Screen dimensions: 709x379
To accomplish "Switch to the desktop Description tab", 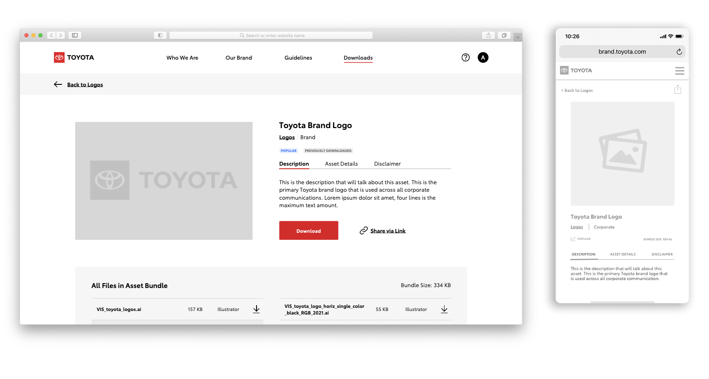I will click(x=294, y=164).
